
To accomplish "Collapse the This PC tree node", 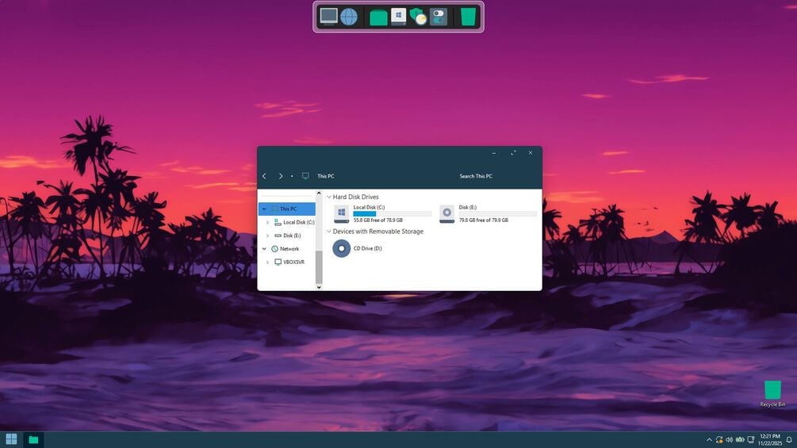I will (x=264, y=209).
